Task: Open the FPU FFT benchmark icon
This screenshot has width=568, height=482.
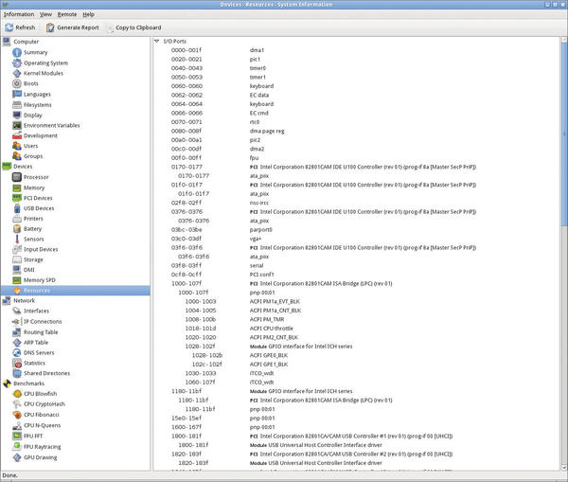Action: (x=17, y=436)
